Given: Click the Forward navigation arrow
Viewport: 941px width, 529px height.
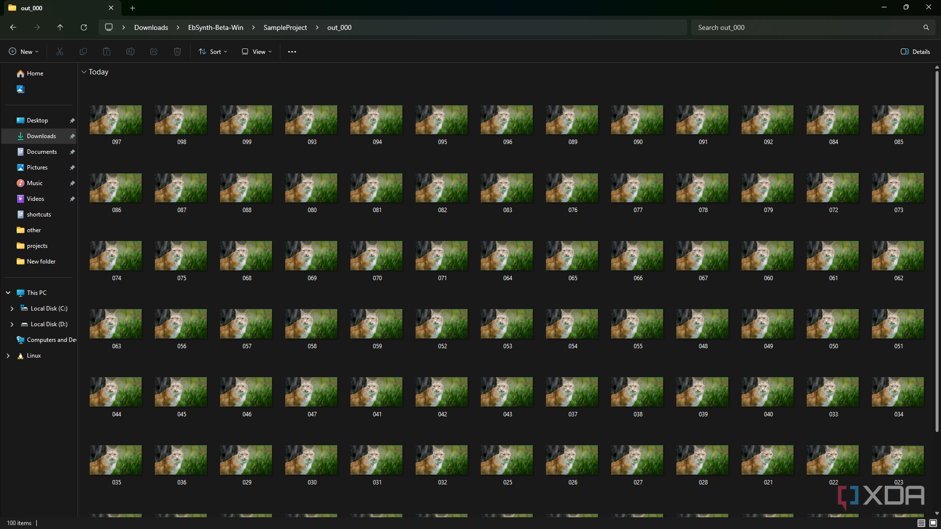Looking at the screenshot, I should 37,27.
